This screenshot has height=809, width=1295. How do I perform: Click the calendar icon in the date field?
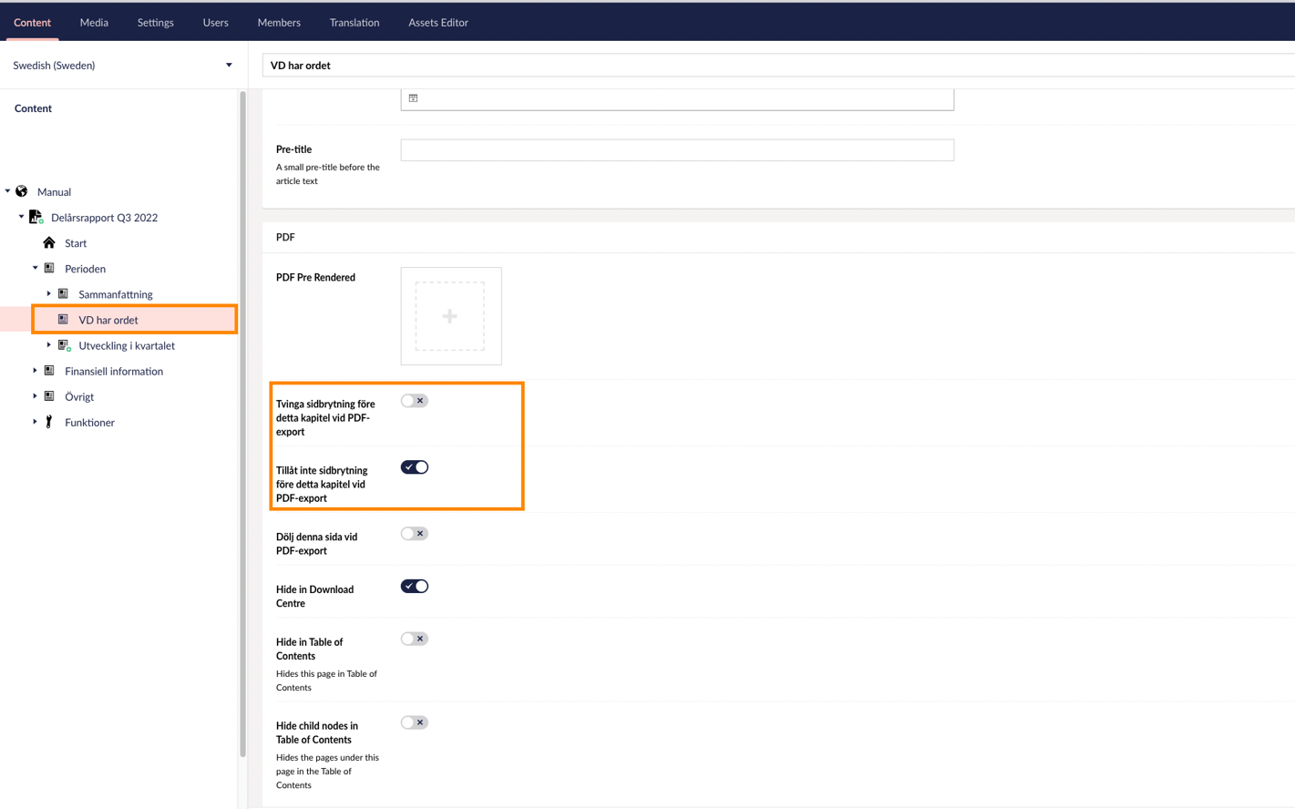413,98
